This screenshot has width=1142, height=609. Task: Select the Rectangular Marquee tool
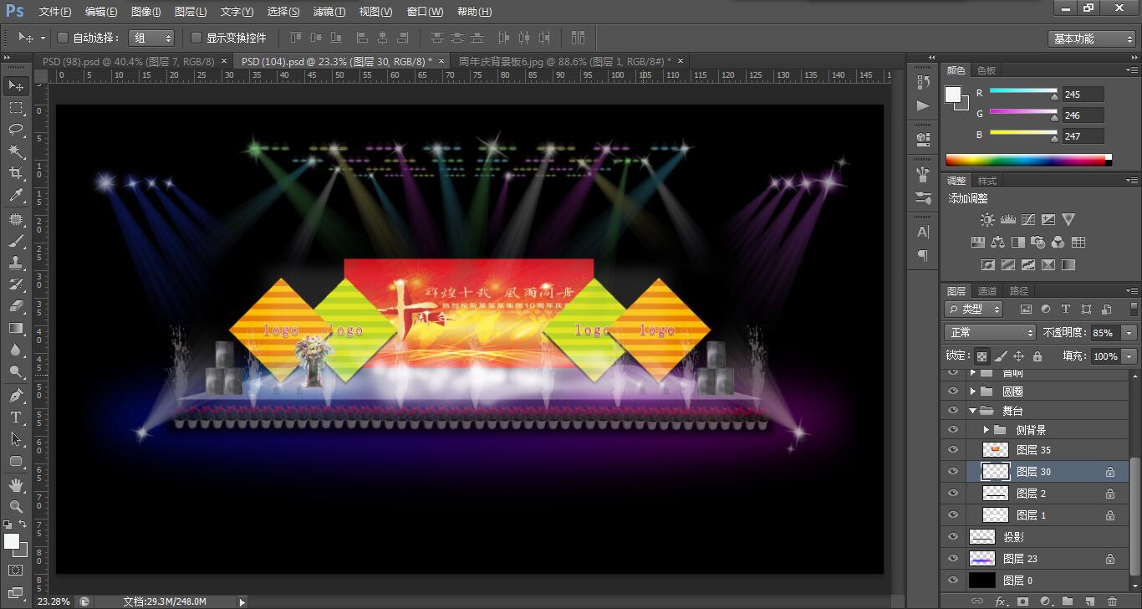15,108
